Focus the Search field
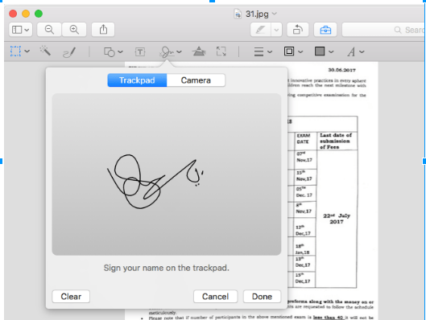 pyautogui.click(x=383, y=30)
